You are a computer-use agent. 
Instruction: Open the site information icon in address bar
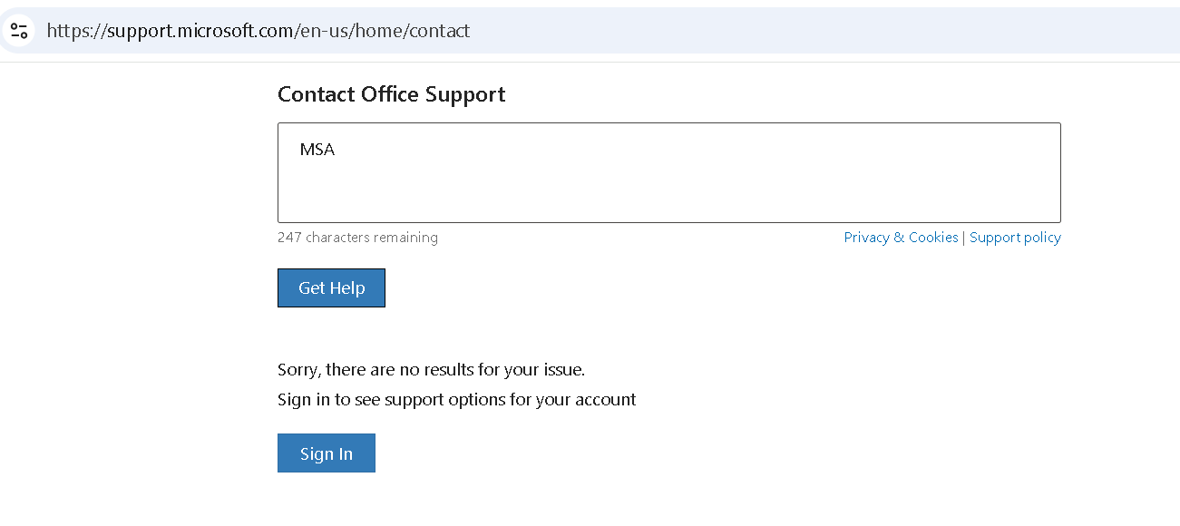[x=19, y=31]
